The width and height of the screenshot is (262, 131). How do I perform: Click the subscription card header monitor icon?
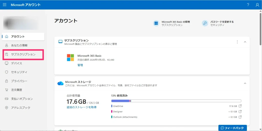coord(60,42)
